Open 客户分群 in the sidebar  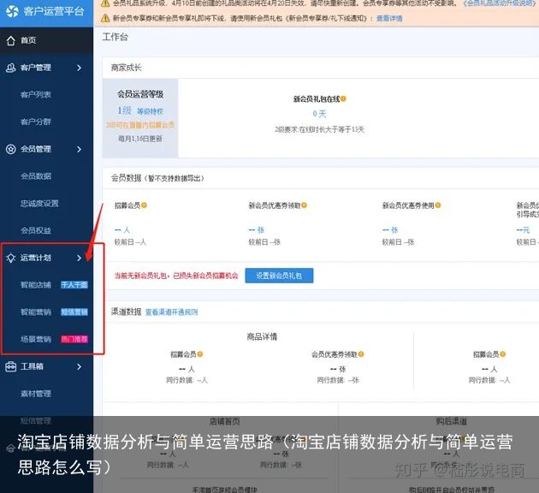[x=36, y=122]
